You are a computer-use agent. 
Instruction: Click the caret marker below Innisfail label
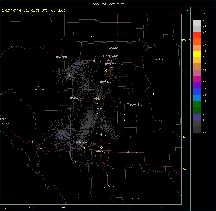100,87
